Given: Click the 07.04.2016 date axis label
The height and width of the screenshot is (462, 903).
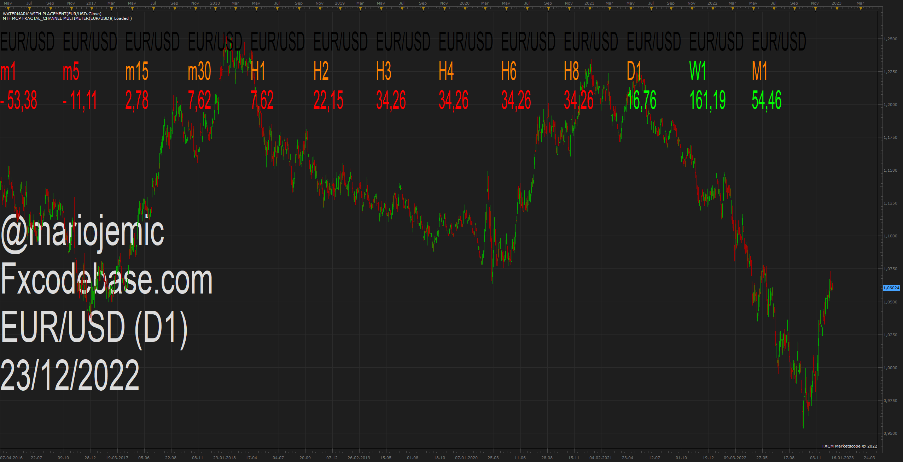Looking at the screenshot, I should (11, 458).
